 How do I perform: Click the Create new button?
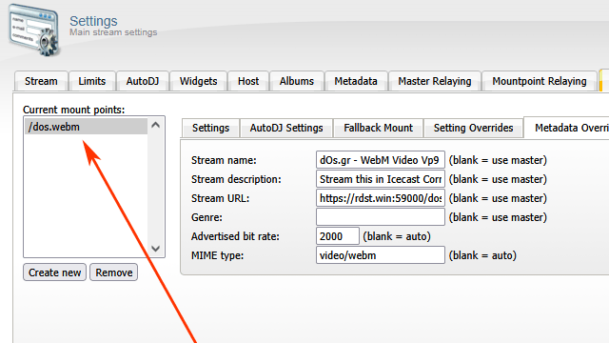click(55, 272)
